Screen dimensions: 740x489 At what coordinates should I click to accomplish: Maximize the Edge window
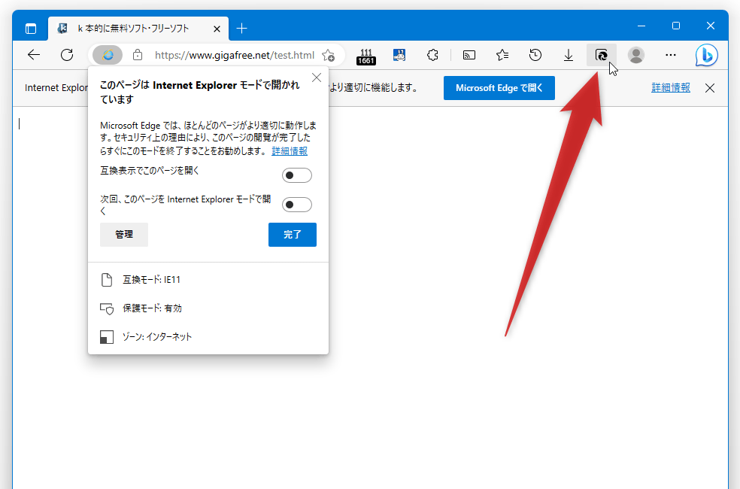click(676, 26)
